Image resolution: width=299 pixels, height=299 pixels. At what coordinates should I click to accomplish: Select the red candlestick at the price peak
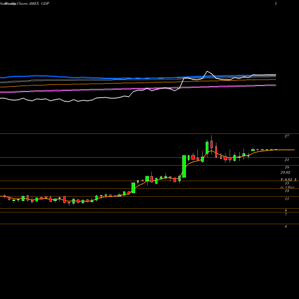[212, 144]
